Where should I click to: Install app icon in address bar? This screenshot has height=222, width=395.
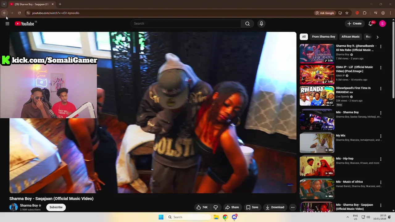click(x=340, y=13)
